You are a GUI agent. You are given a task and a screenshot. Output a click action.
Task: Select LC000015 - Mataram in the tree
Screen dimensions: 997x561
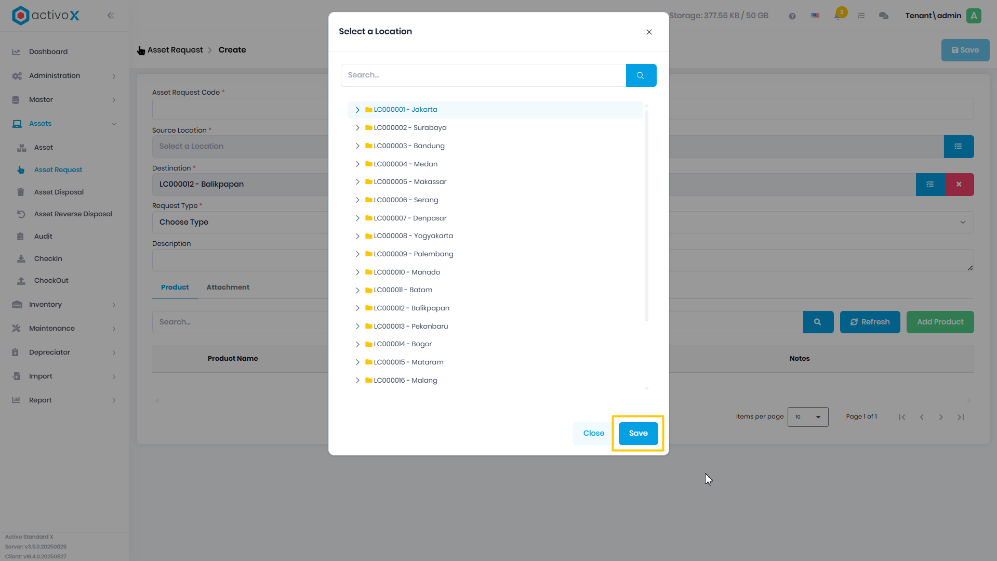[x=408, y=362]
